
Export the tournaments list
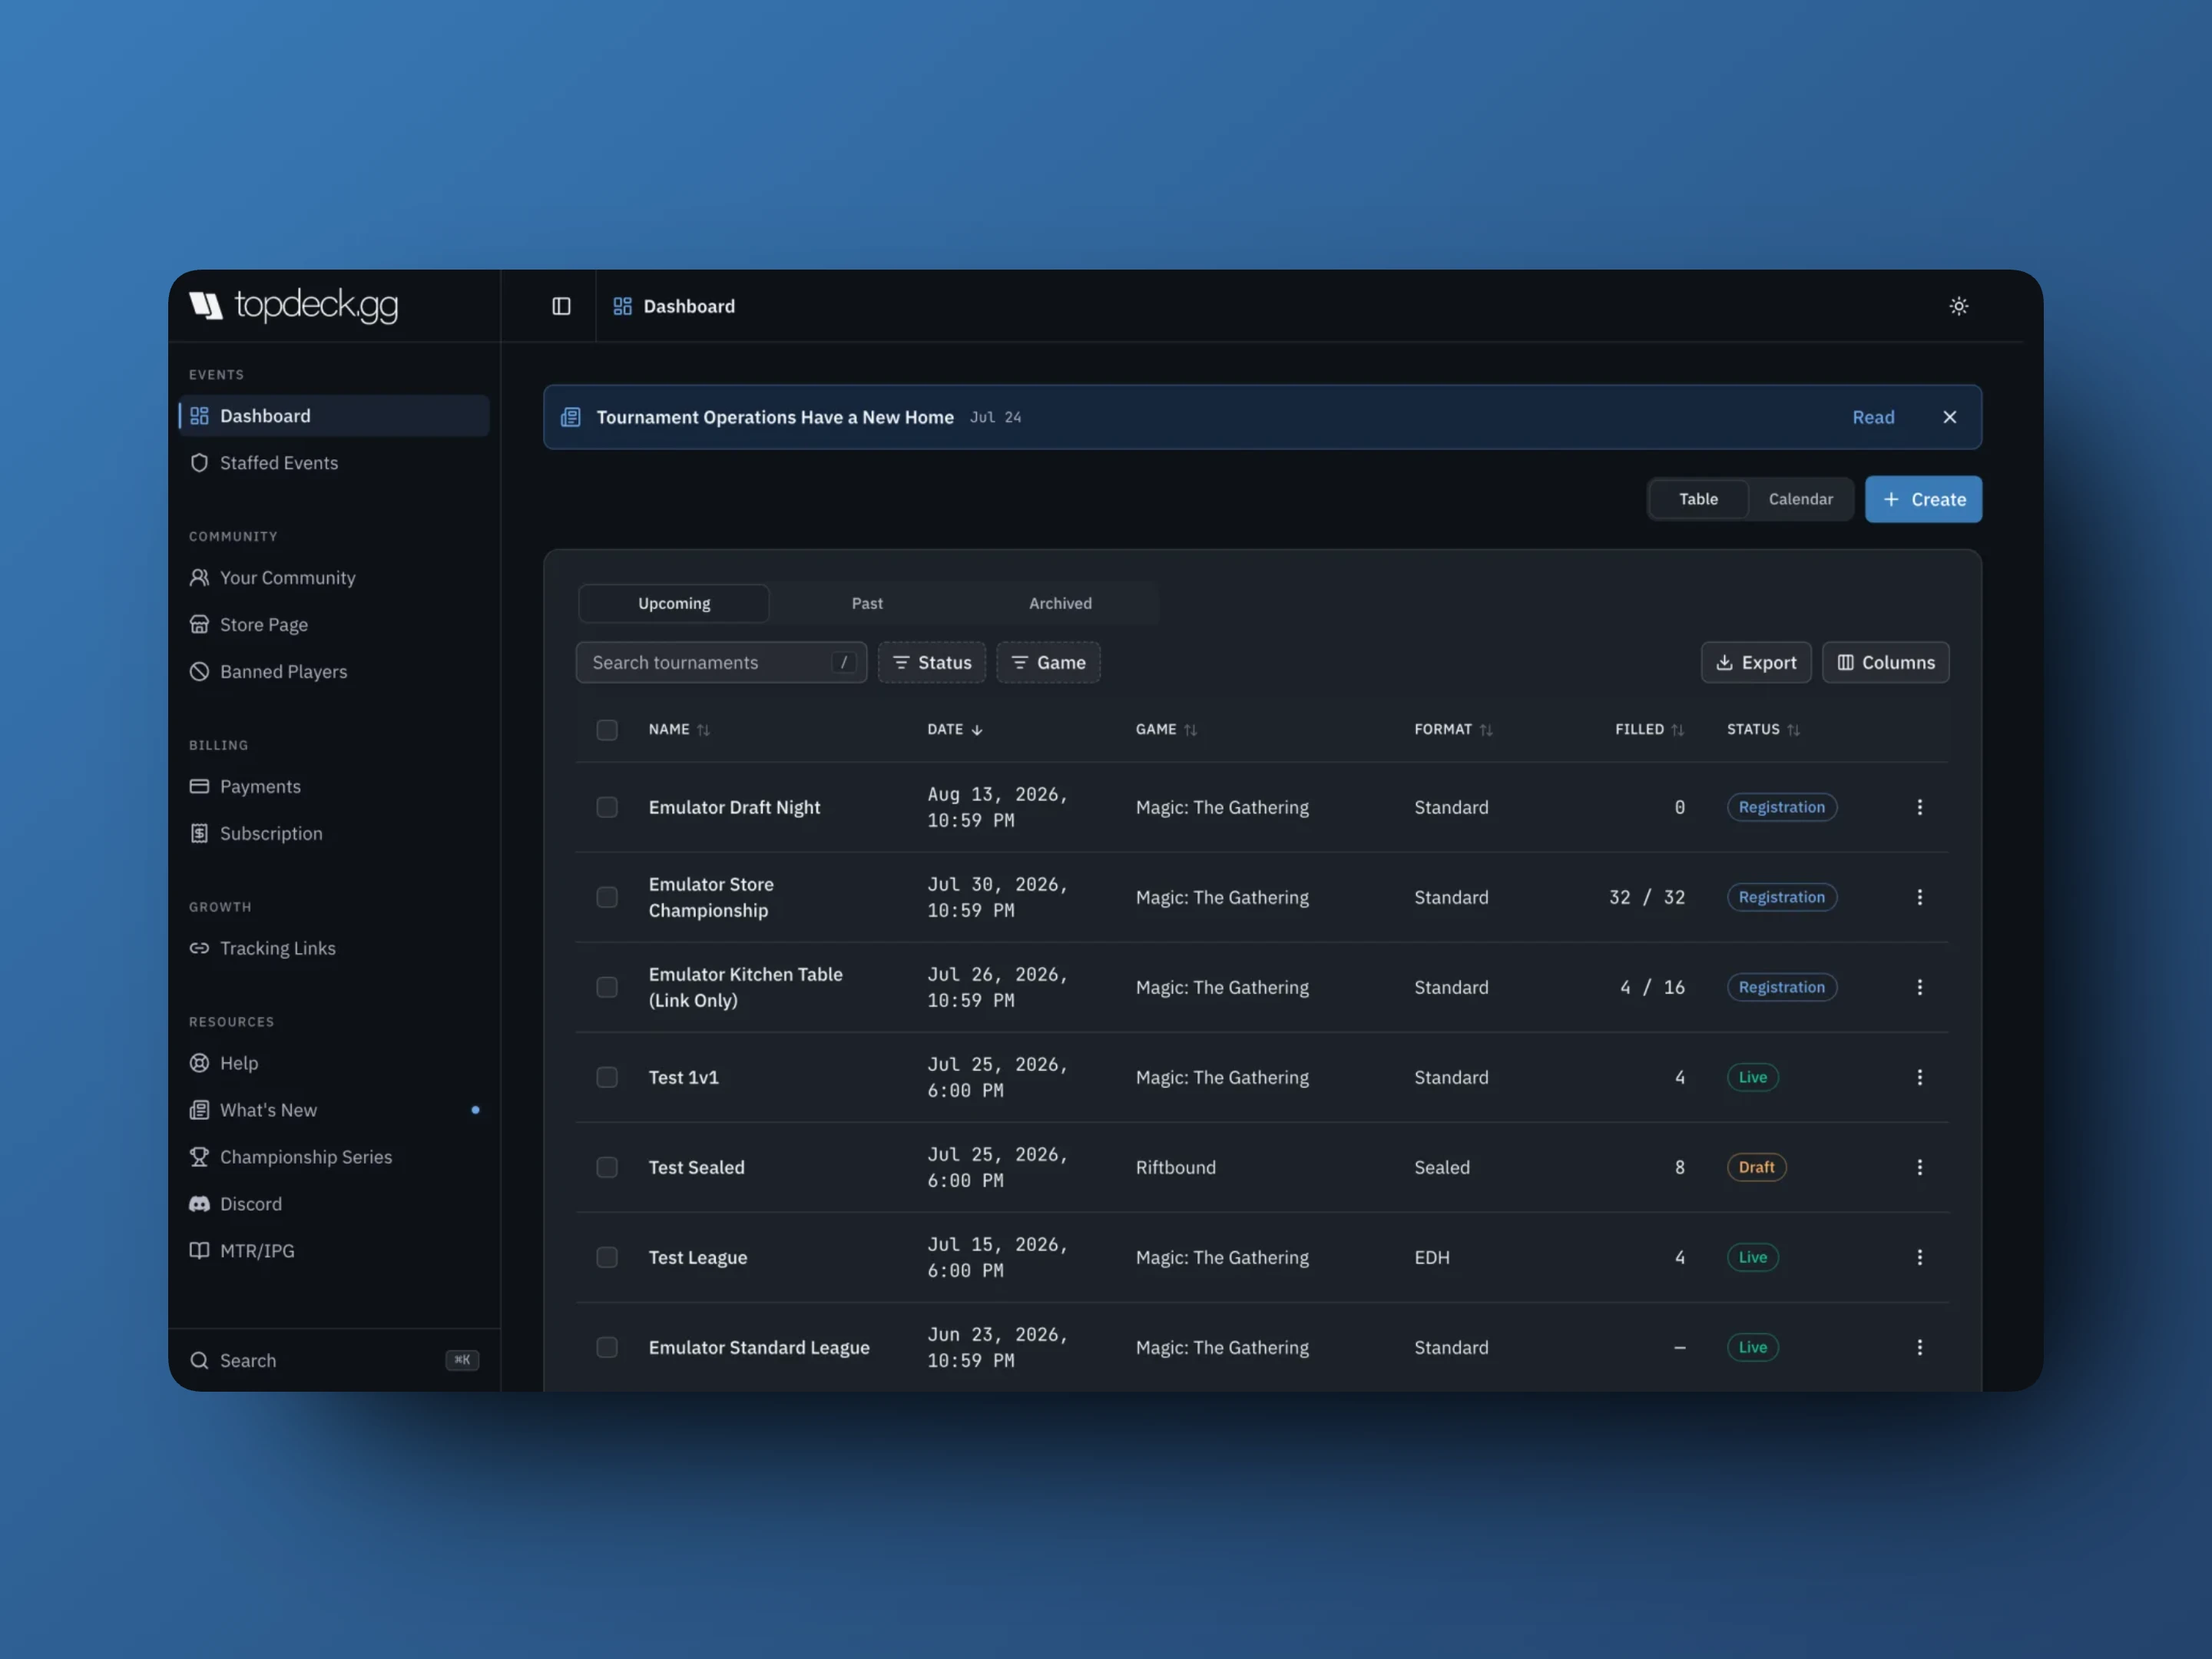click(x=1755, y=662)
